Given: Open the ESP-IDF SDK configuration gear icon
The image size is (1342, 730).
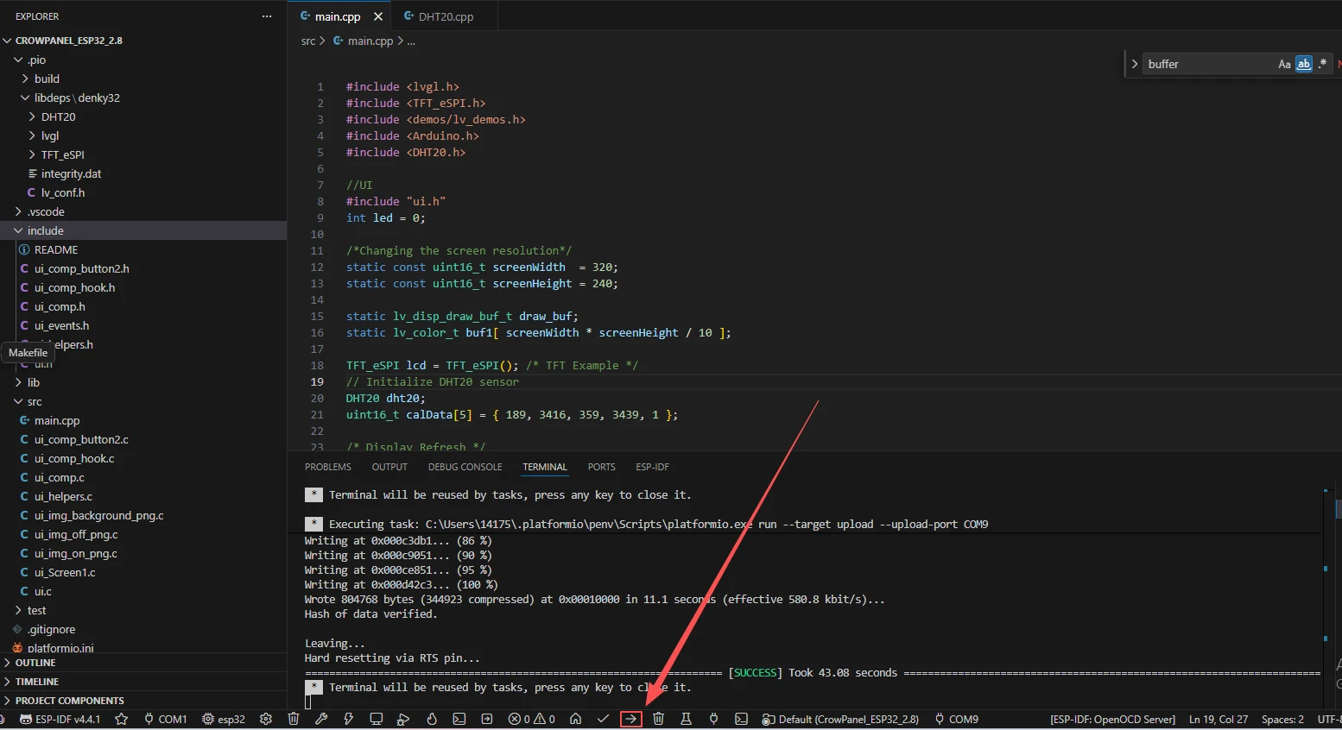Looking at the screenshot, I should pyautogui.click(x=266, y=719).
